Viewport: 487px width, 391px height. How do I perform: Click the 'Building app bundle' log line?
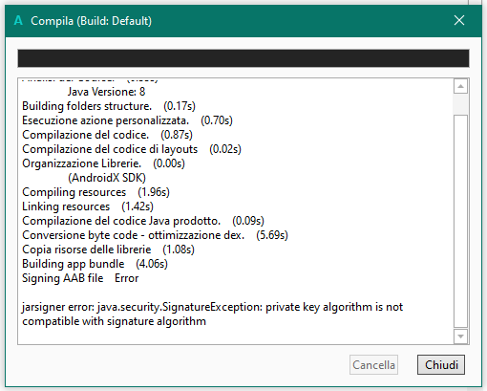click(x=95, y=264)
